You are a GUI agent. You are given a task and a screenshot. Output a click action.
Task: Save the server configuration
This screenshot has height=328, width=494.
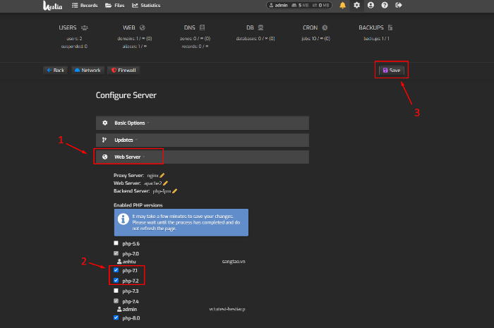[x=392, y=71]
